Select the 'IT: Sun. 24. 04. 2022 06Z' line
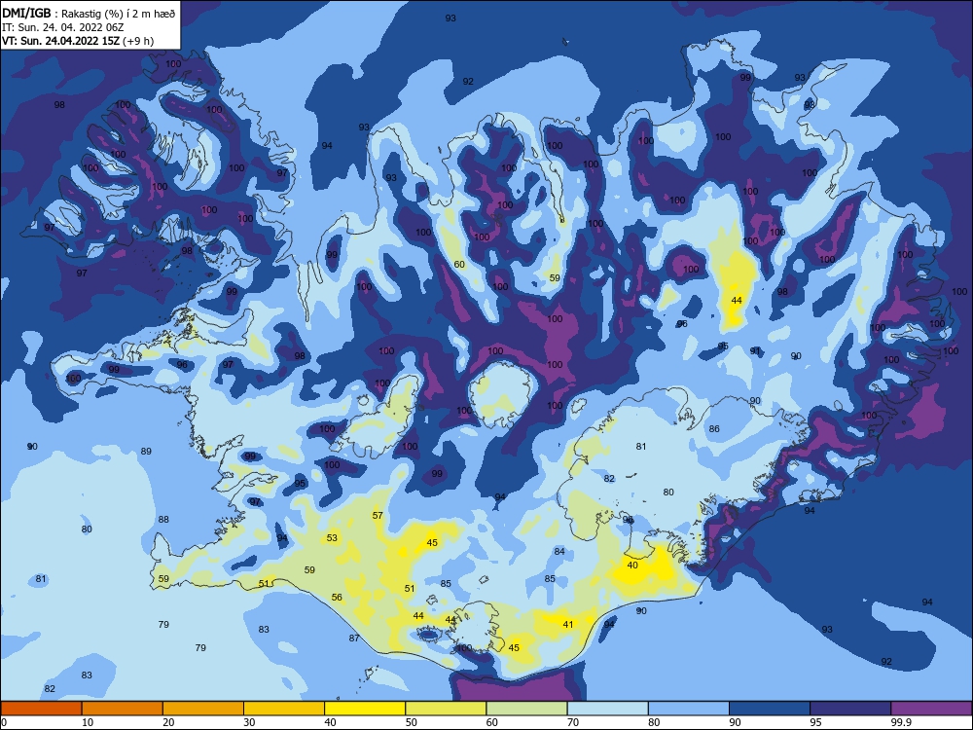The image size is (973, 730). [62, 27]
